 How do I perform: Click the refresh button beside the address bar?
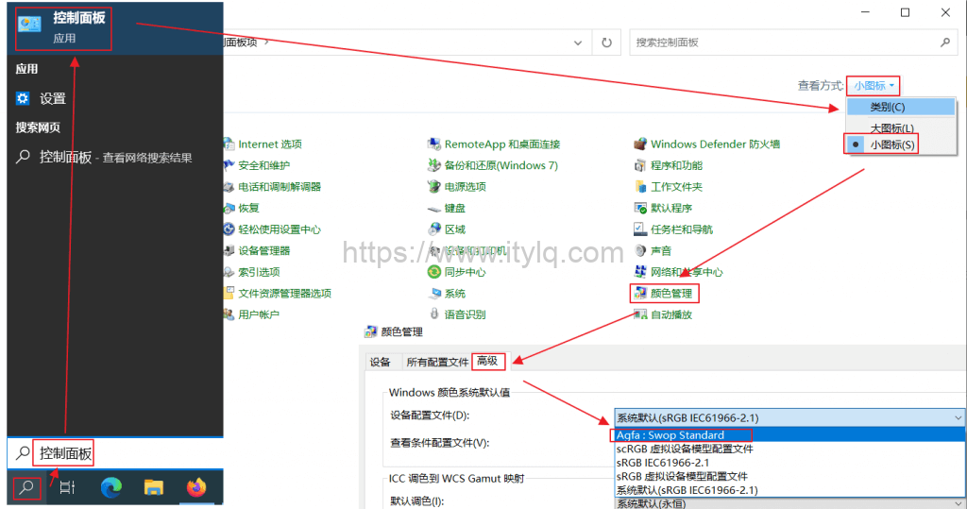pos(606,42)
